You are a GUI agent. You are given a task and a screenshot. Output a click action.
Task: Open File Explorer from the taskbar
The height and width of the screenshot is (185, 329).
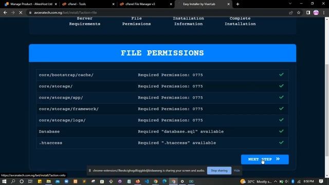(49, 181)
